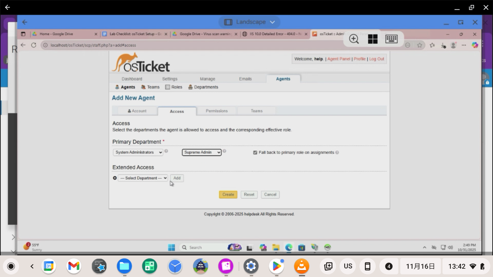
Task: Click the zoom-in magnifier overlay icon
Action: point(354,39)
